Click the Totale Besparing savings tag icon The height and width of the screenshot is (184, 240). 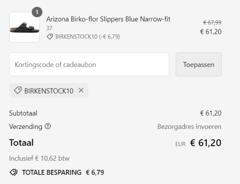[14, 172]
